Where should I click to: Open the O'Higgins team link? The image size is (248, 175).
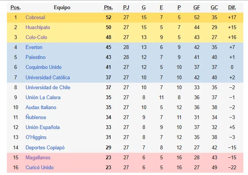pyautogui.click(x=36, y=137)
